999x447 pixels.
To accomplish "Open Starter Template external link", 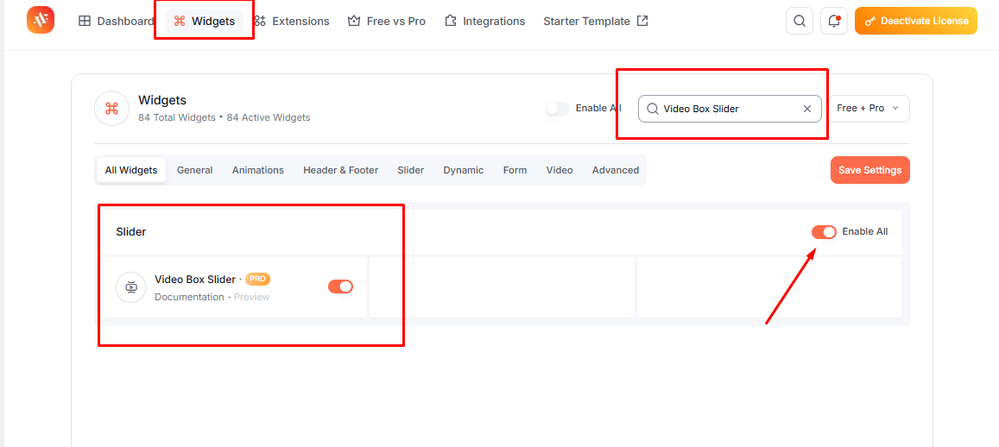I will 596,21.
